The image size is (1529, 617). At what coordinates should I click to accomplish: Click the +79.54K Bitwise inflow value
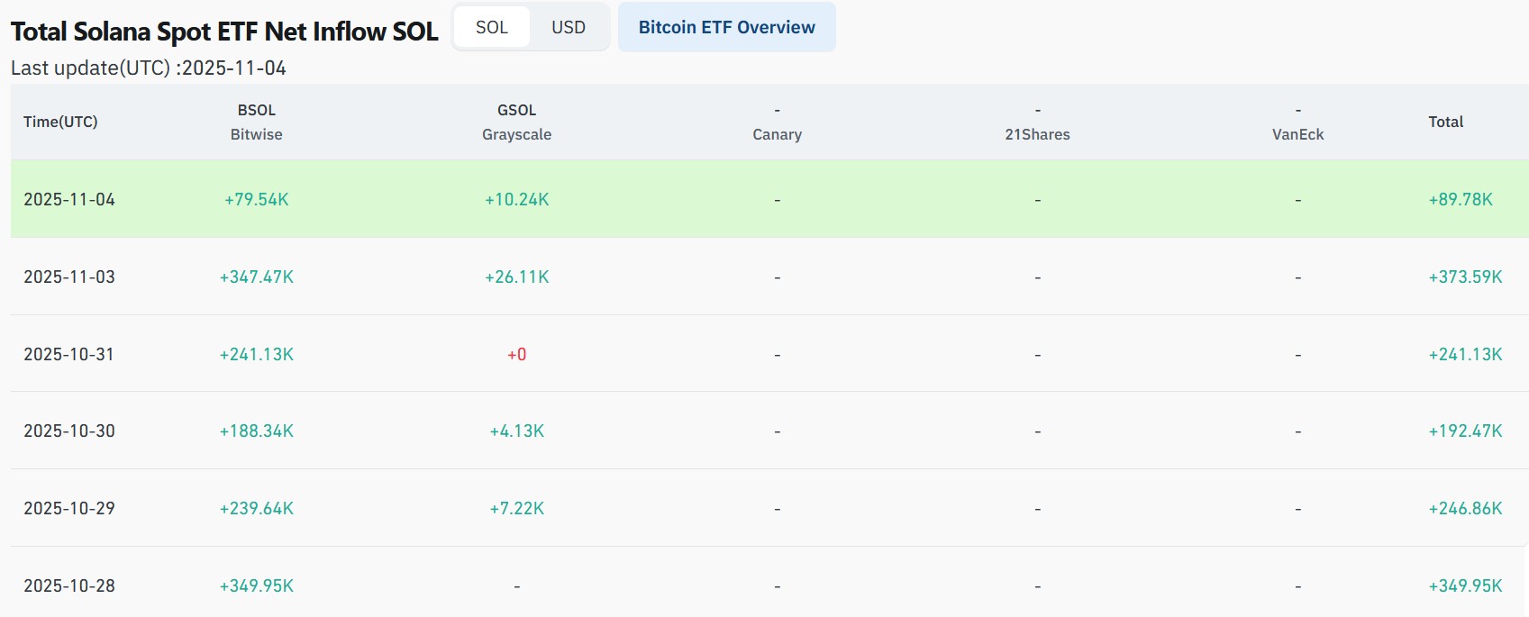tap(257, 199)
